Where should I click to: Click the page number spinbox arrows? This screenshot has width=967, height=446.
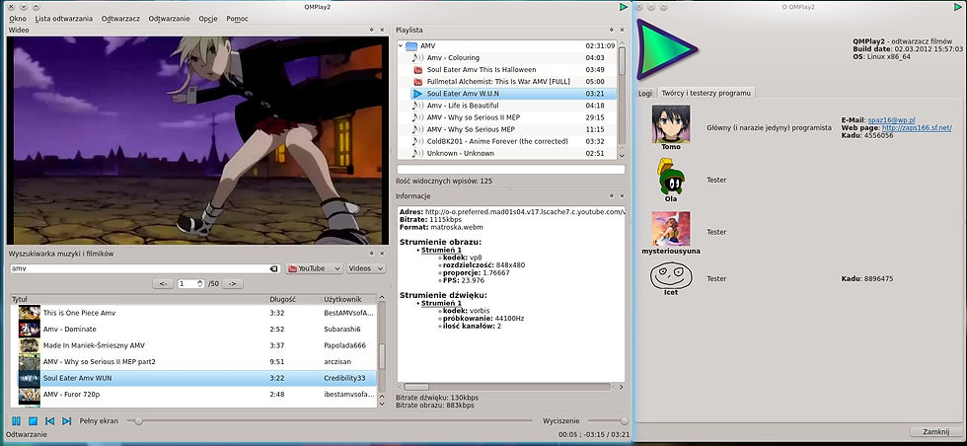pos(199,284)
